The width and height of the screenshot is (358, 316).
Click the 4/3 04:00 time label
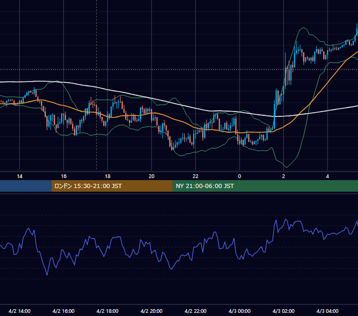(327, 311)
